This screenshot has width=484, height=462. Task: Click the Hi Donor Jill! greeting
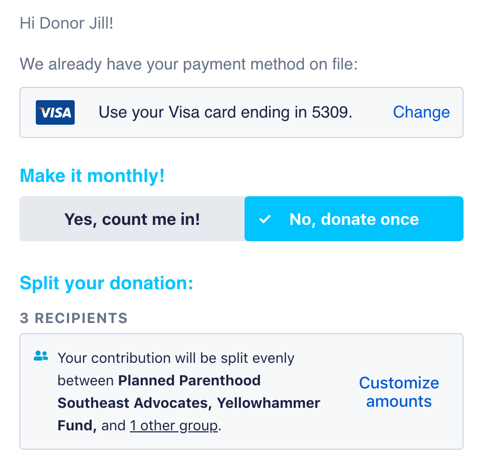click(67, 23)
